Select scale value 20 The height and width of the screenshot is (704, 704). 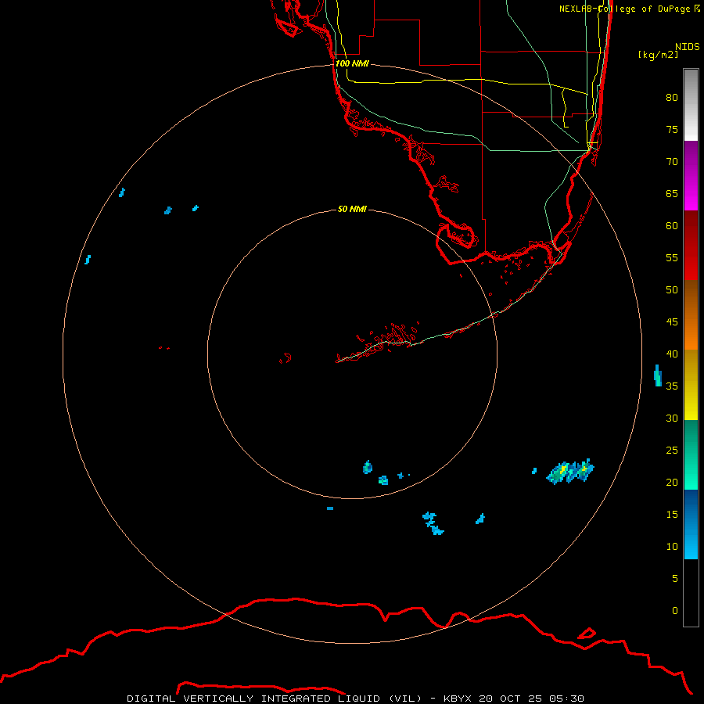[672, 482]
